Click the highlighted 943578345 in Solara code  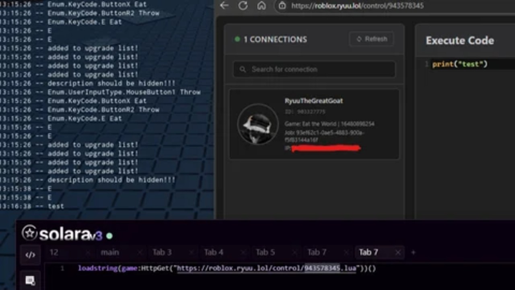pyautogui.click(x=322, y=268)
